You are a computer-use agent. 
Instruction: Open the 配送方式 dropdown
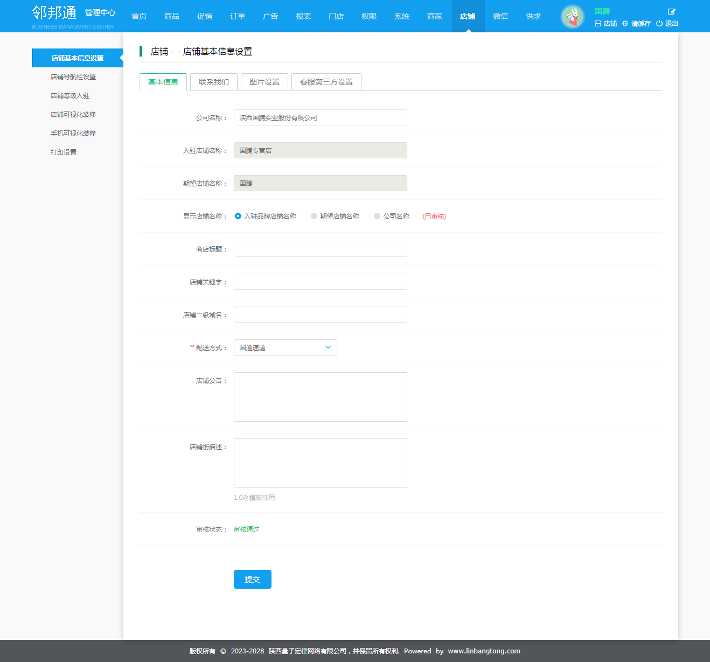click(x=285, y=347)
